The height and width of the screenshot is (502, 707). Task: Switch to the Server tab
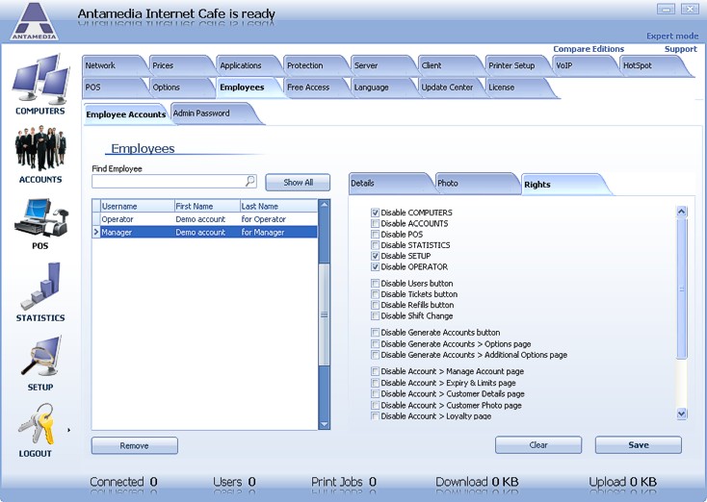pos(381,65)
